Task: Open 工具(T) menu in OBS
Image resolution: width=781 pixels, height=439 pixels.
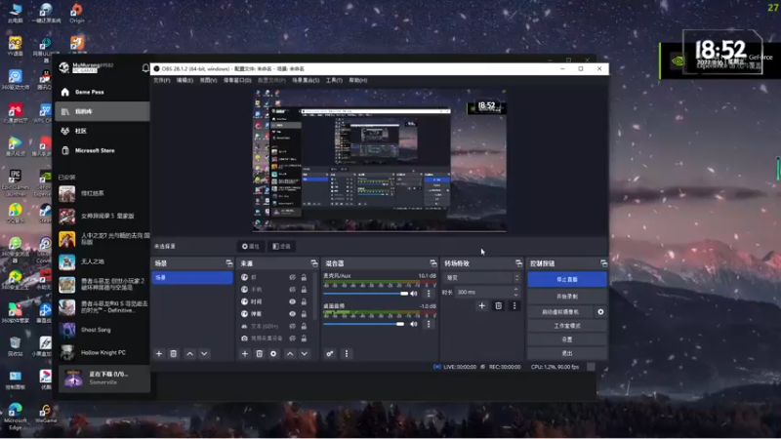Action: pyautogui.click(x=334, y=80)
